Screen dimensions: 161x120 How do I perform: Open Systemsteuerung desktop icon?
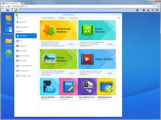[9, 31]
